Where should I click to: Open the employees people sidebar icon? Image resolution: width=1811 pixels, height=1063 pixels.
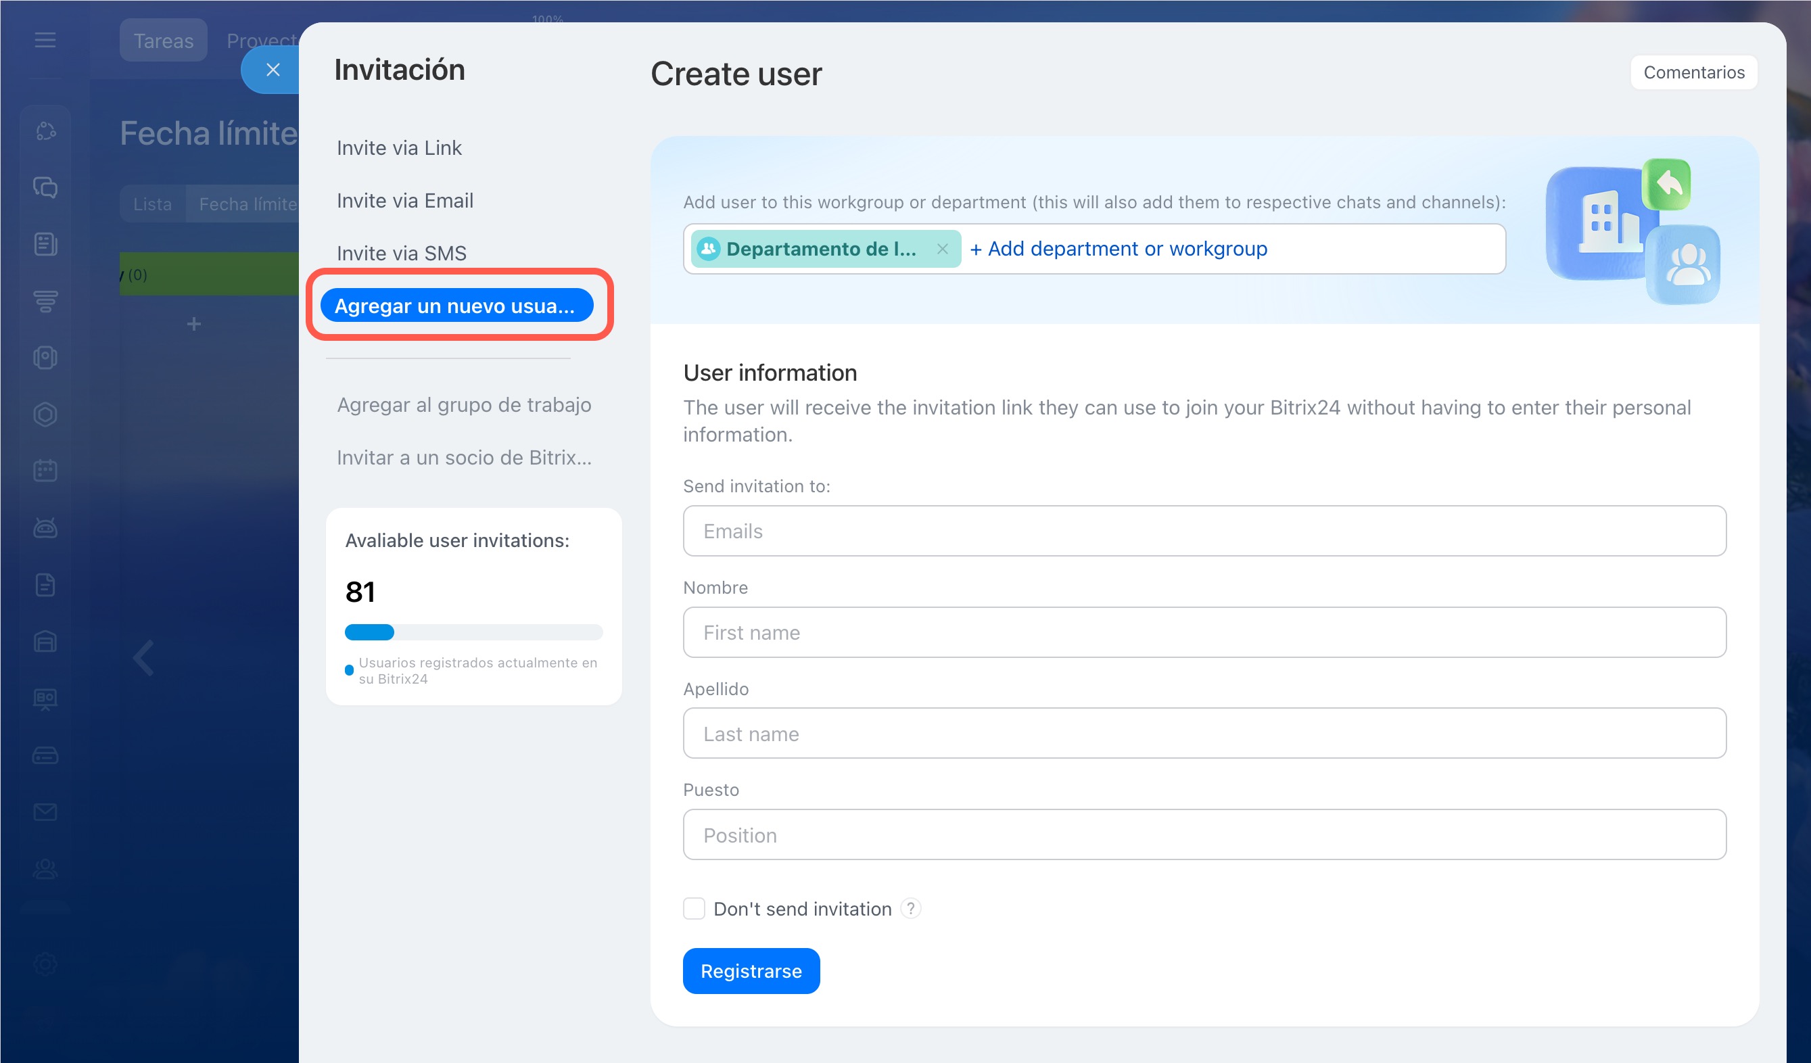pos(45,870)
